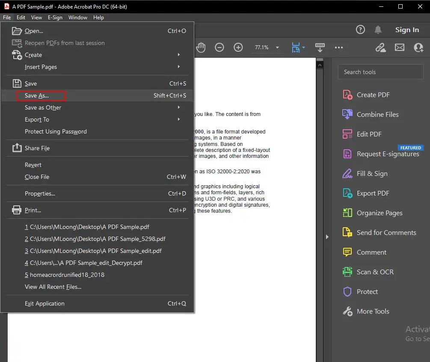This screenshot has height=362, width=430.
Task: Open Properties... from the File menu
Action: [x=98, y=193]
